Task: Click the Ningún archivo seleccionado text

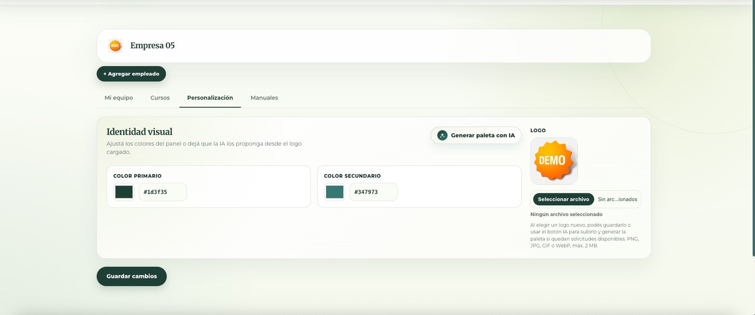Action: click(566, 215)
